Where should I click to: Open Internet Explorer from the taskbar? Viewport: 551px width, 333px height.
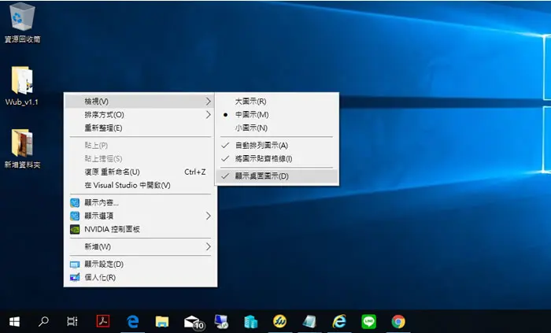tap(339, 321)
